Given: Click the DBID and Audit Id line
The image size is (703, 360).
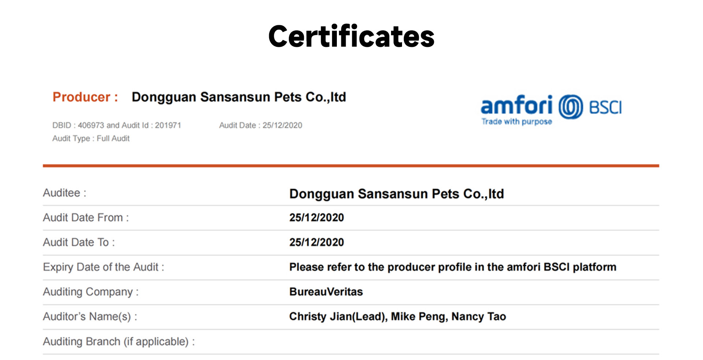Looking at the screenshot, I should (x=117, y=125).
